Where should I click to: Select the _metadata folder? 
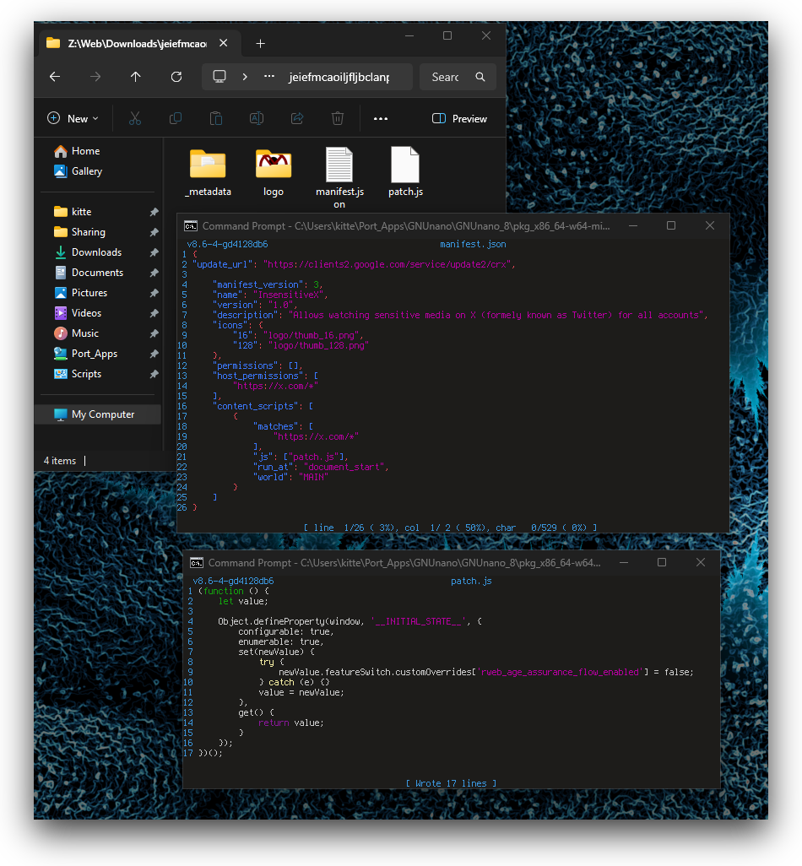pos(208,171)
